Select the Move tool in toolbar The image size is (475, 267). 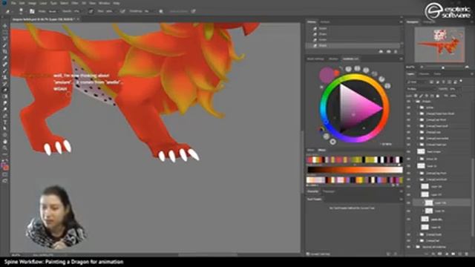pos(5,27)
